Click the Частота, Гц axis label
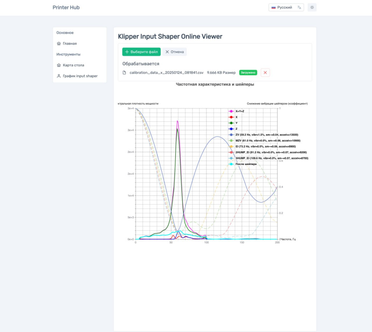372x332 pixels. point(288,239)
